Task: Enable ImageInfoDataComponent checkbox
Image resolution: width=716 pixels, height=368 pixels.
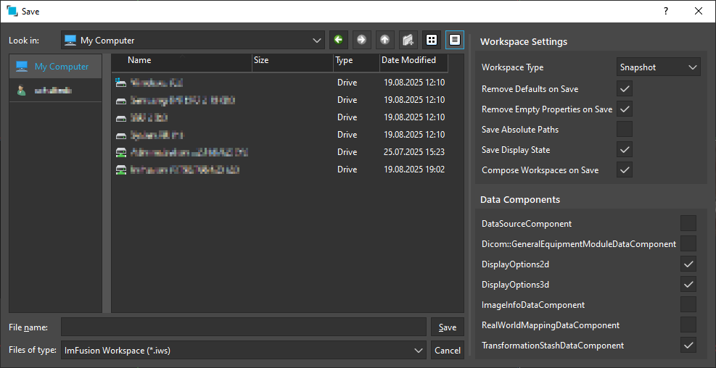Action: click(x=688, y=305)
